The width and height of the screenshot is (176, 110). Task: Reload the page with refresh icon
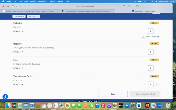pos(120,6)
